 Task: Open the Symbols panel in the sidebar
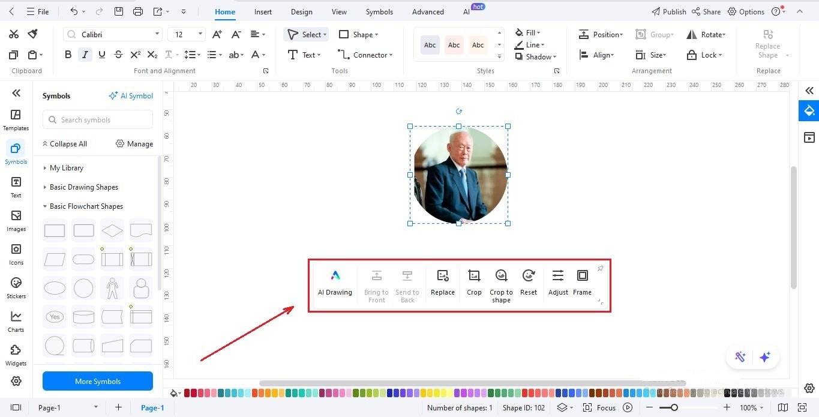click(16, 152)
